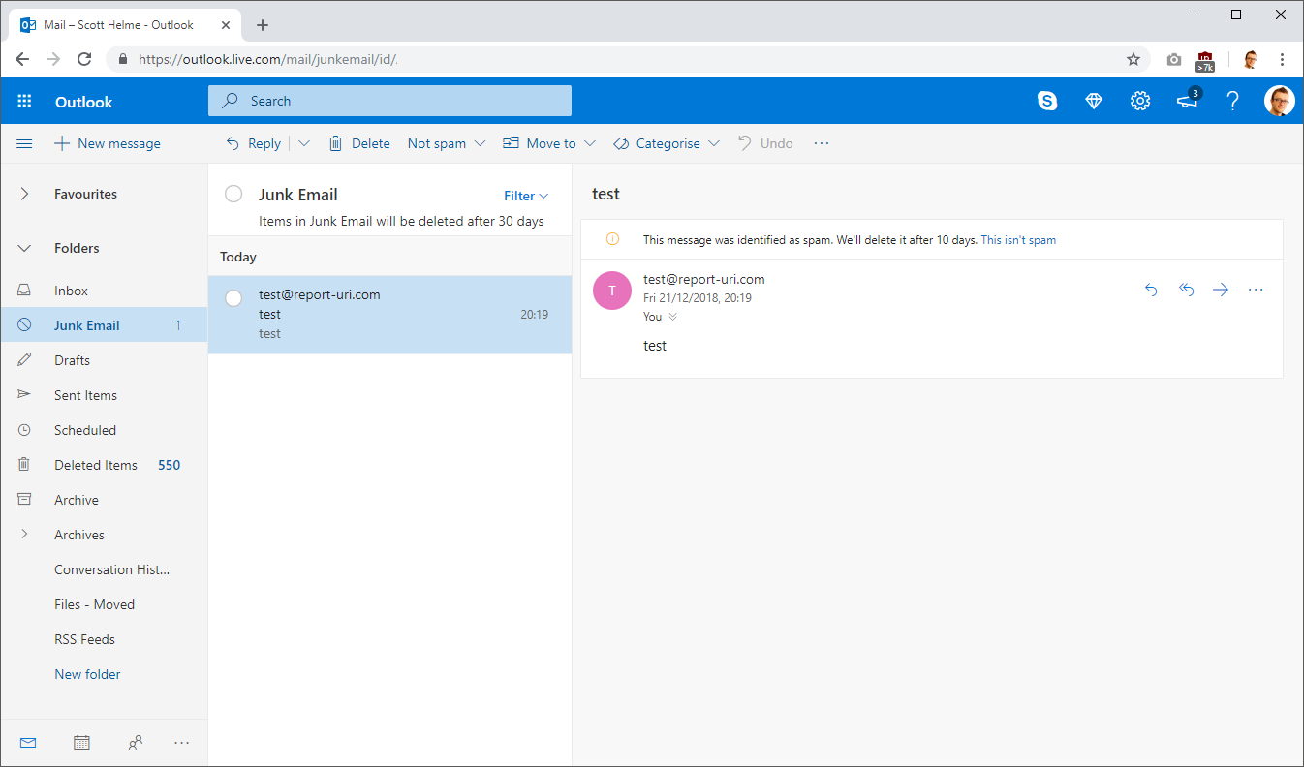Select all messages in Junk Email circle
The height and width of the screenshot is (767, 1304).
coord(233,194)
